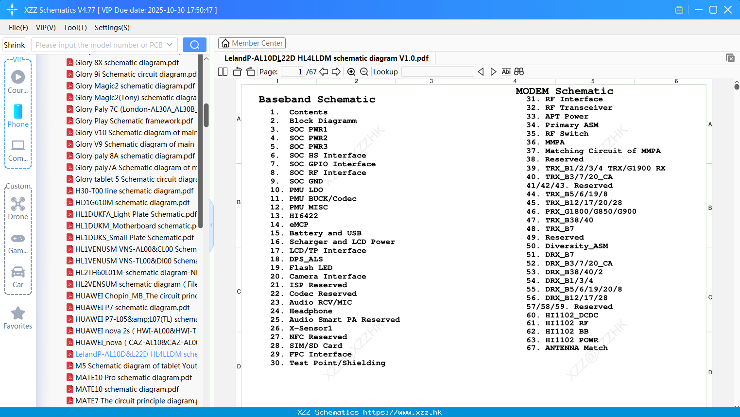Open the Courses sidebar category

click(x=18, y=82)
